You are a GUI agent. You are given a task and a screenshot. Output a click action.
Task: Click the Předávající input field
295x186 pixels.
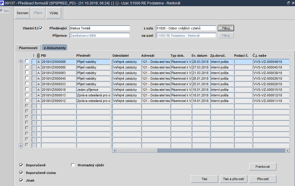pyautogui.click(x=100, y=28)
